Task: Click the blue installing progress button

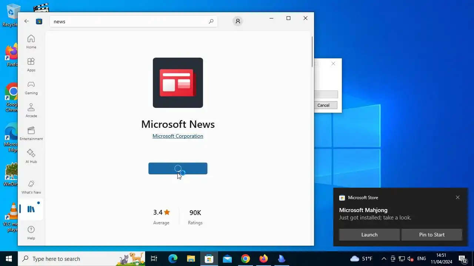Action: tap(178, 168)
